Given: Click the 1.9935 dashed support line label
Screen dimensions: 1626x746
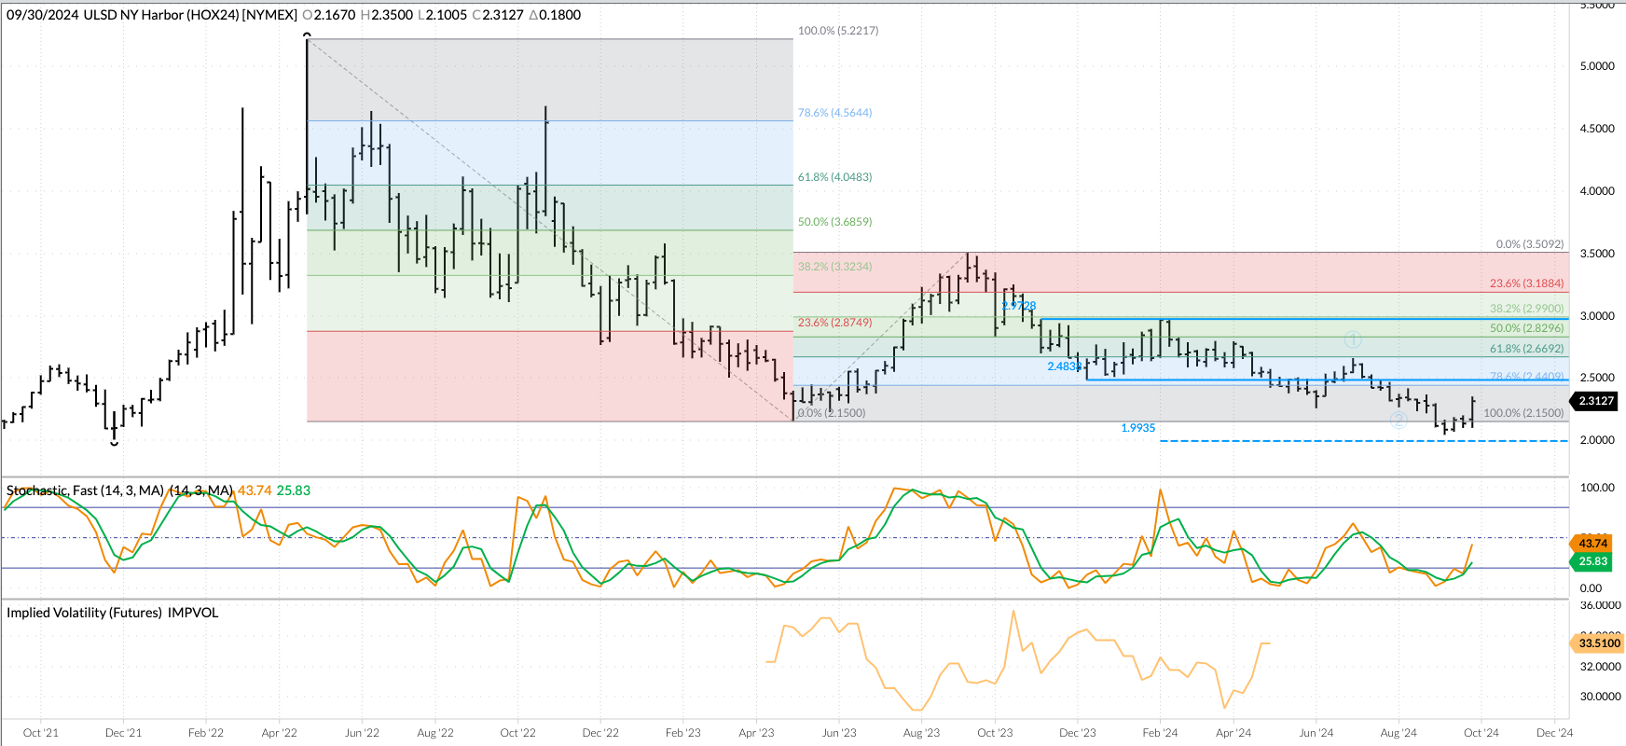Looking at the screenshot, I should tap(1137, 428).
